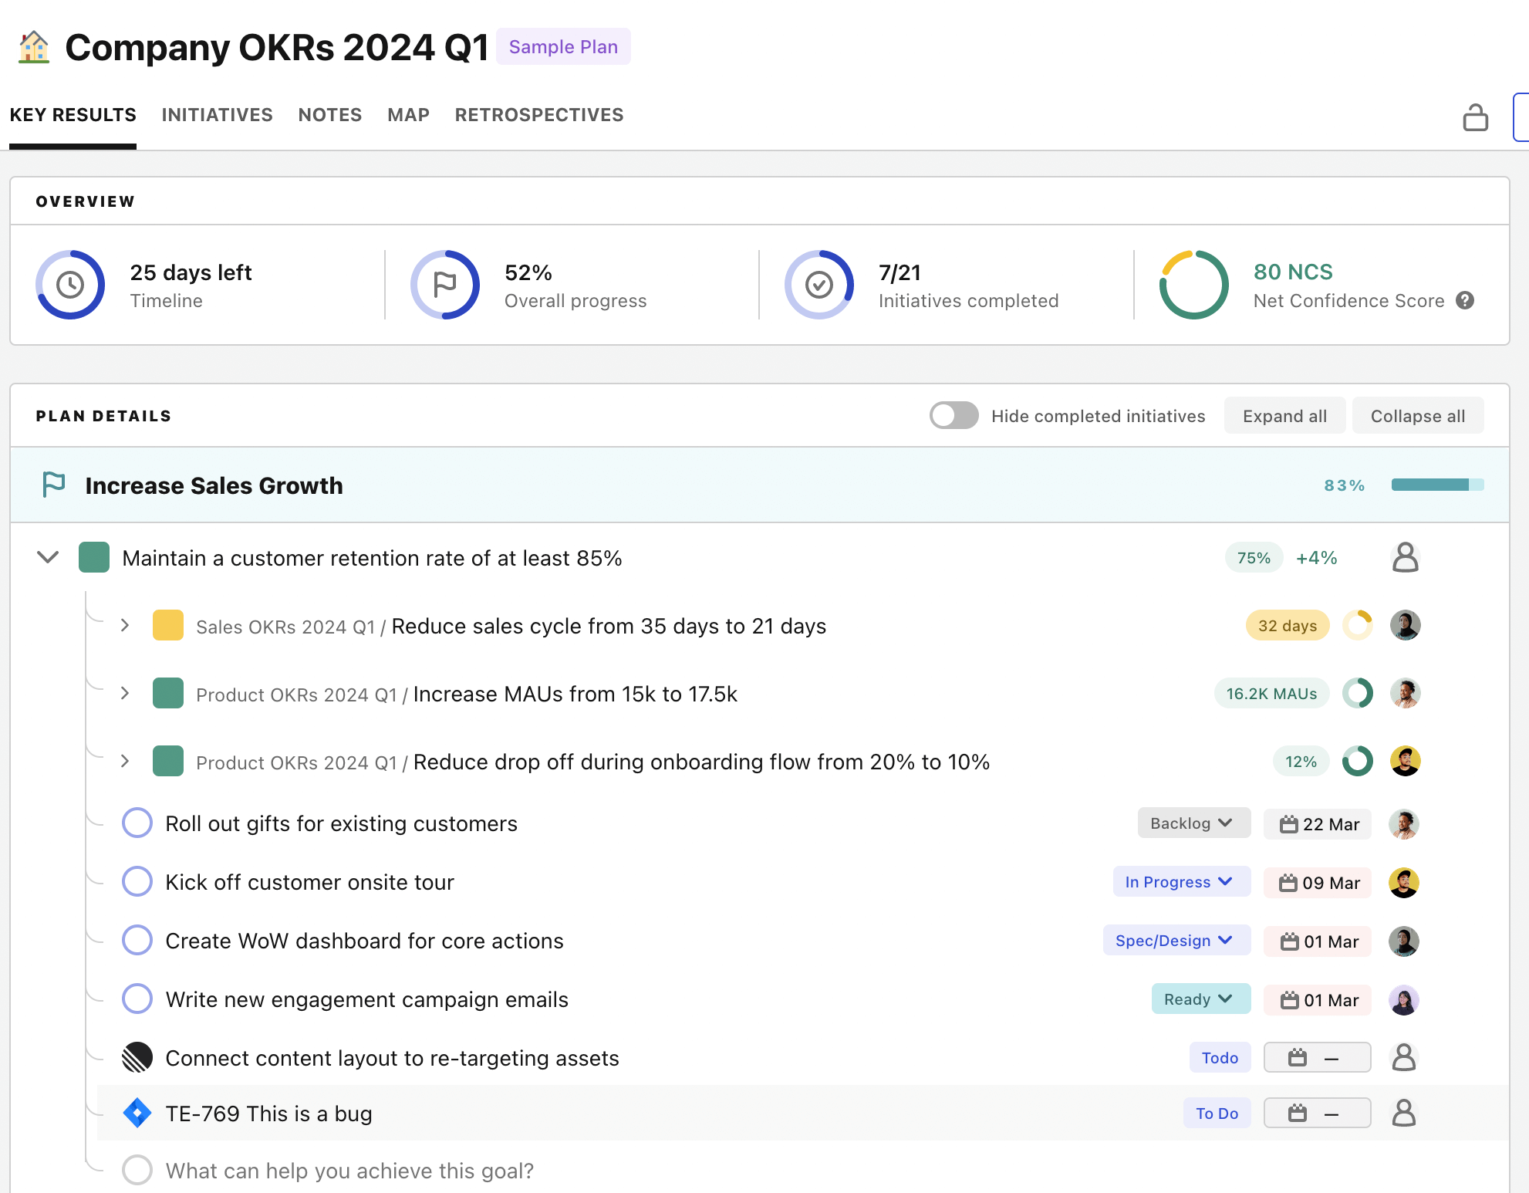Click the 83% progress bar
1529x1193 pixels.
click(1436, 485)
